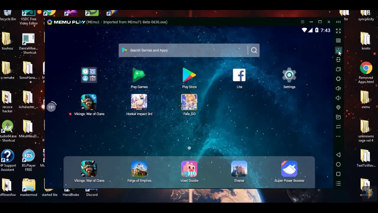Viewport: 378px width, 213px height.
Task: Select the studio64.exe shortcut
Action: (8, 131)
